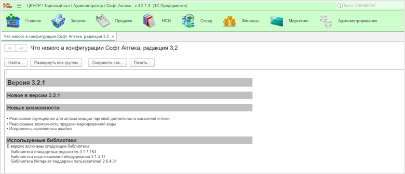The height and width of the screenshot is (174, 405).
Task: Open the Администрирование section
Action: pos(358,21)
